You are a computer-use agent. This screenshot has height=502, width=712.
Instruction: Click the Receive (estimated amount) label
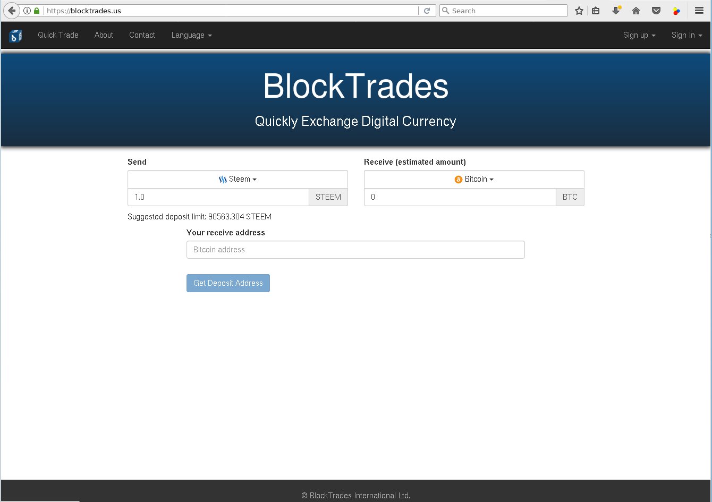(415, 162)
